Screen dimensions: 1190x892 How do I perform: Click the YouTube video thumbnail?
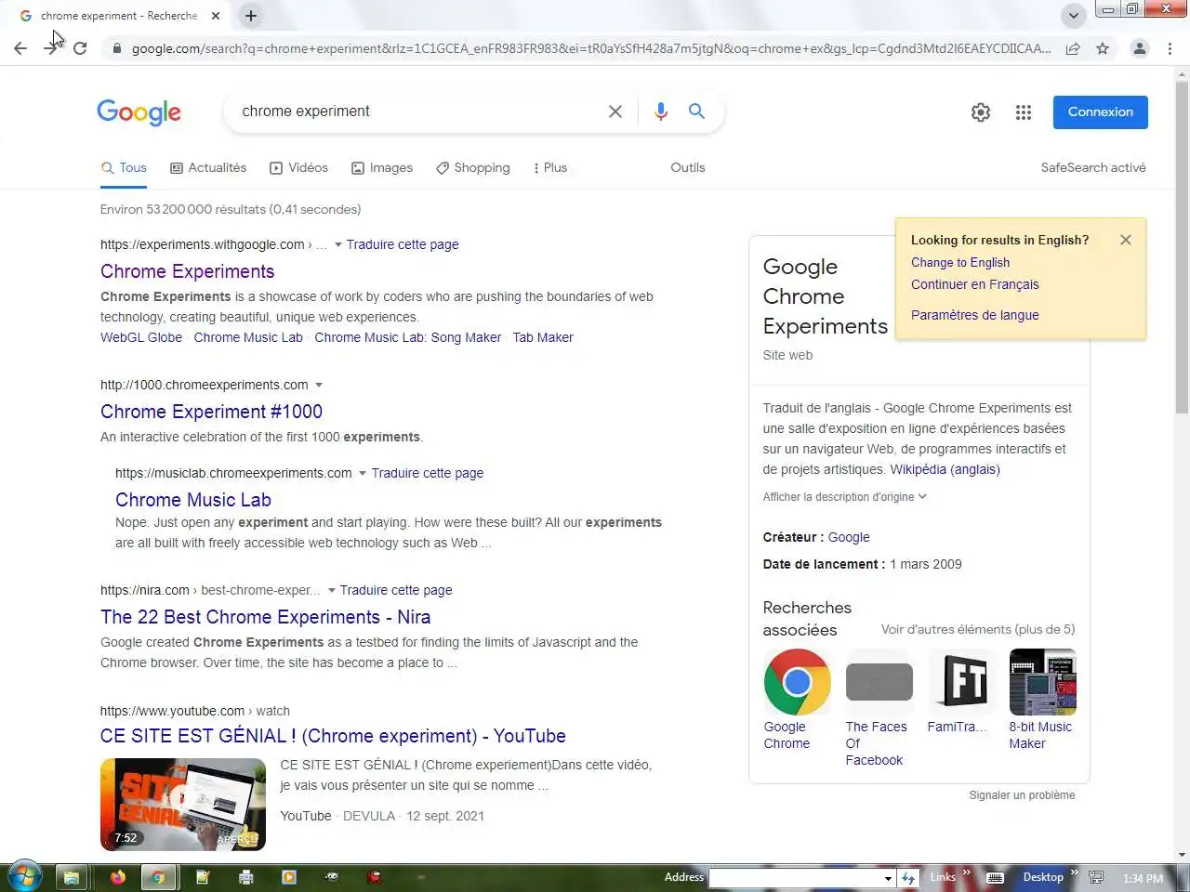pos(183,805)
